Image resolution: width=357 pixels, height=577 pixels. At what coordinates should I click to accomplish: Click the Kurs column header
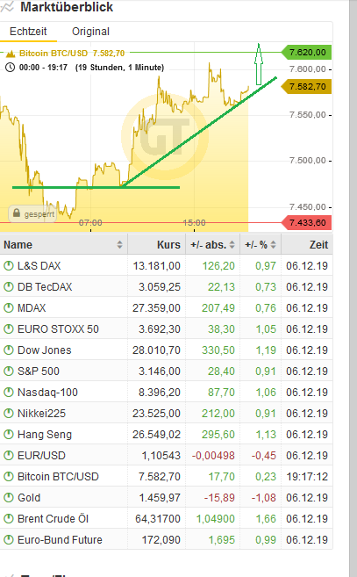[x=168, y=245]
